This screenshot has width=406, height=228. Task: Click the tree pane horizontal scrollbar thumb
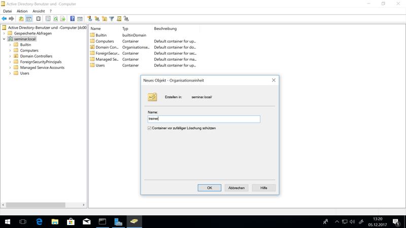(x=36, y=205)
